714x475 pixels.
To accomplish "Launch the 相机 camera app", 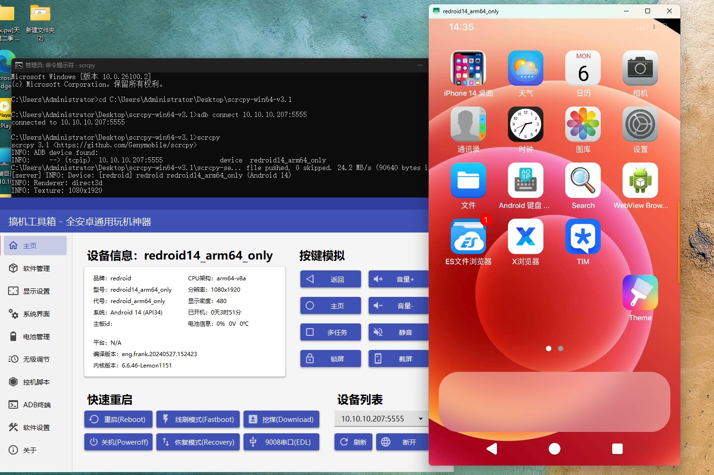I will tap(640, 68).
